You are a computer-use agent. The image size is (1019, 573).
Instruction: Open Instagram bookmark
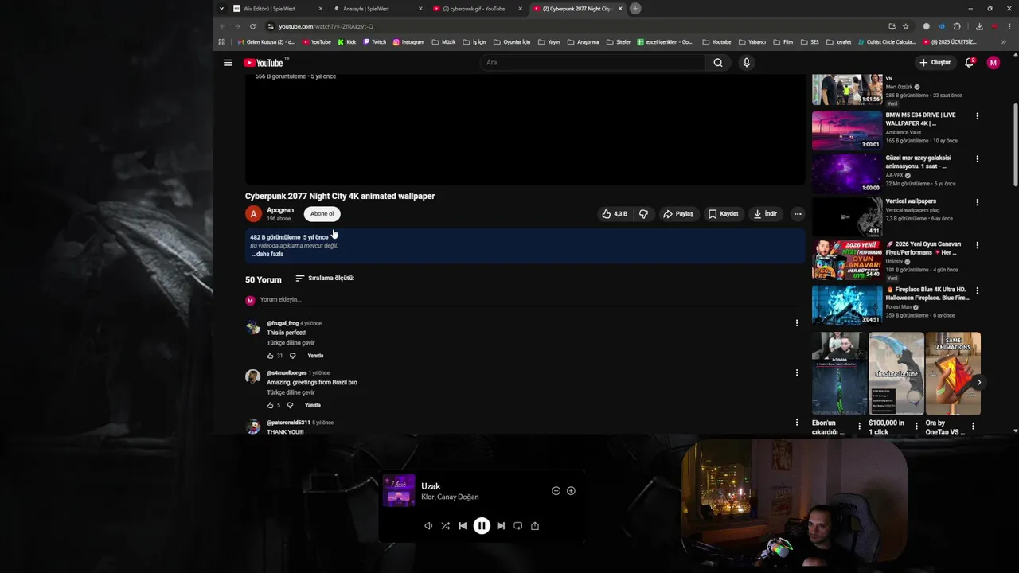pos(408,42)
